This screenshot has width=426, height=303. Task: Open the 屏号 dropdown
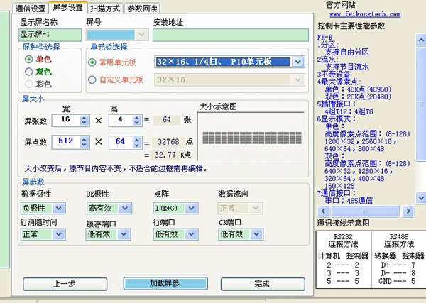click(141, 35)
